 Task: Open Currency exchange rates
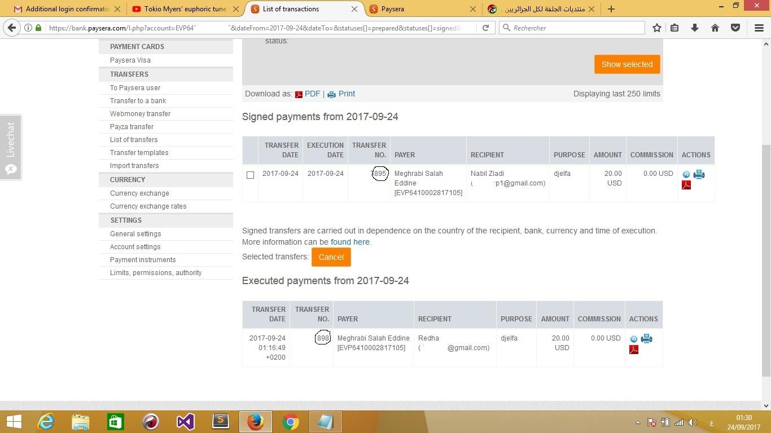[148, 206]
